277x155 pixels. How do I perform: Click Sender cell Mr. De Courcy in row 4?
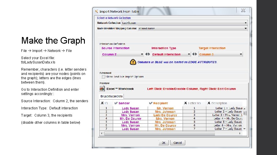(x=130, y=119)
